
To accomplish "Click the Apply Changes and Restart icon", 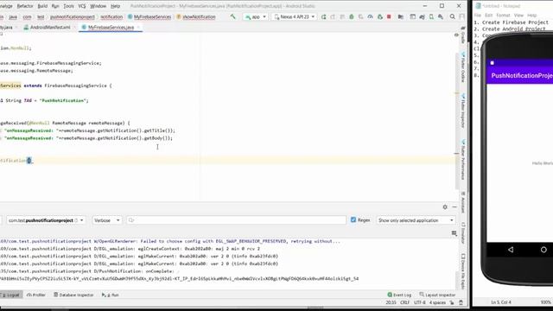I will point(333,16).
